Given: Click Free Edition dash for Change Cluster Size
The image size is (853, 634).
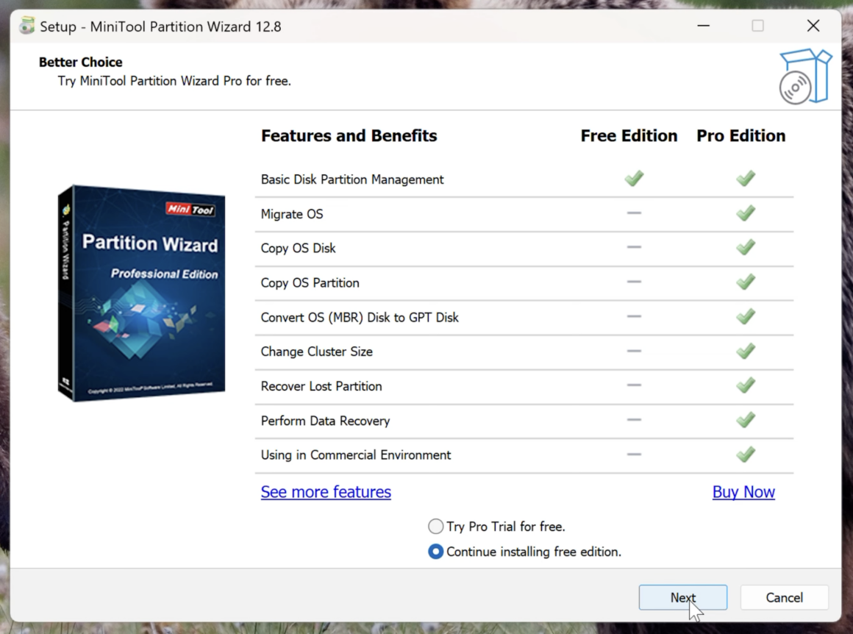Looking at the screenshot, I should click(x=635, y=351).
